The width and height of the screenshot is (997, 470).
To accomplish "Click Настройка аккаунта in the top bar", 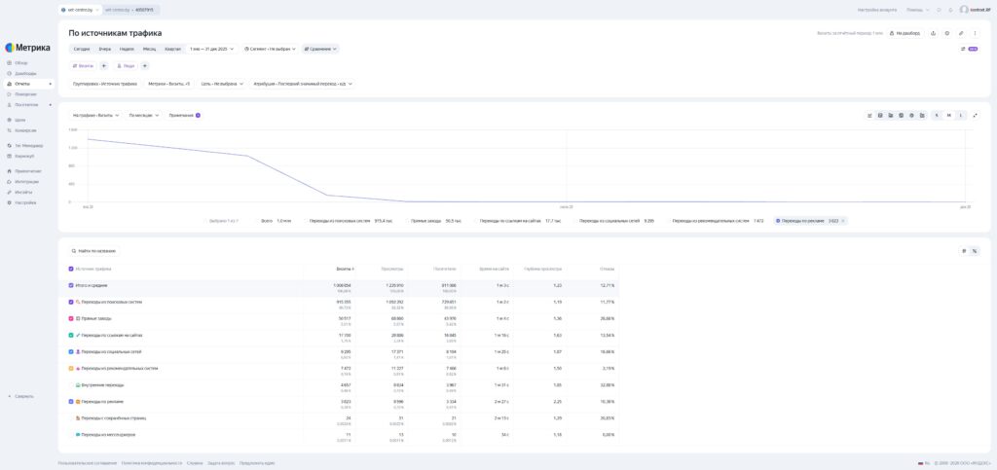I will tap(877, 10).
